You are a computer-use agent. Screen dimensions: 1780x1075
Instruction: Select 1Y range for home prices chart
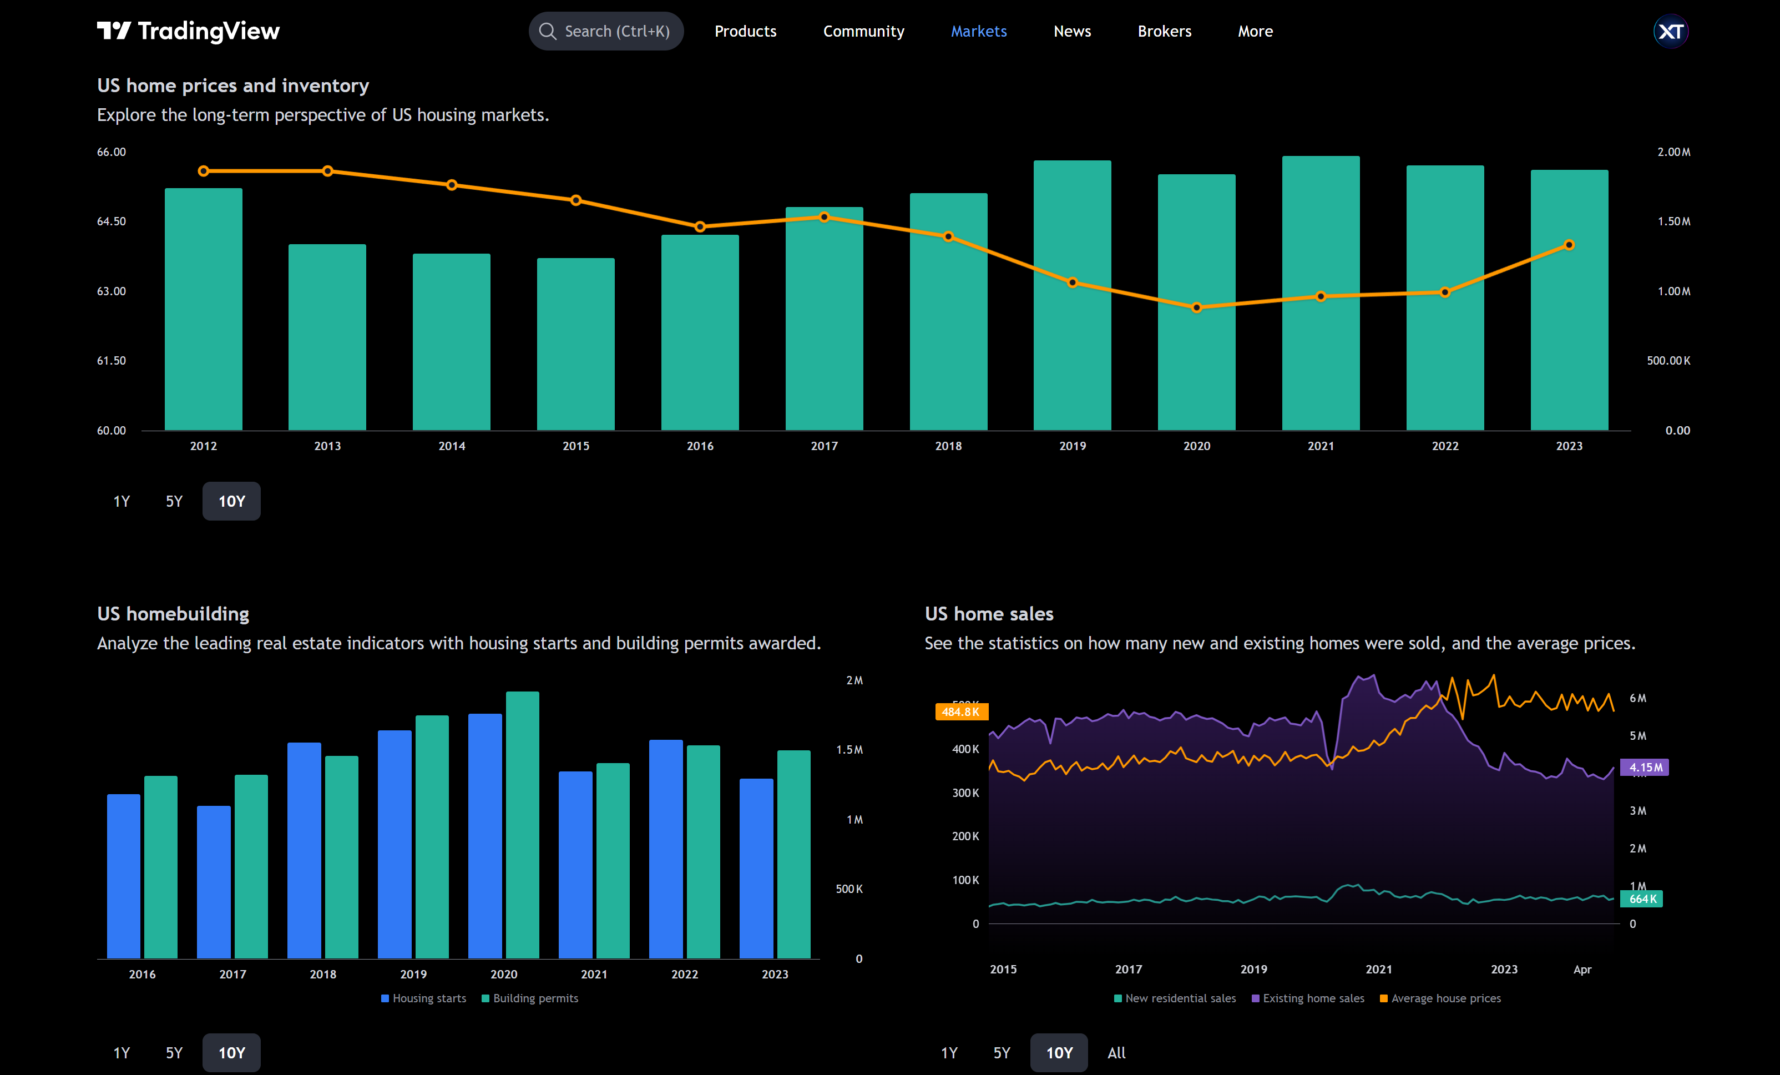[x=122, y=501]
